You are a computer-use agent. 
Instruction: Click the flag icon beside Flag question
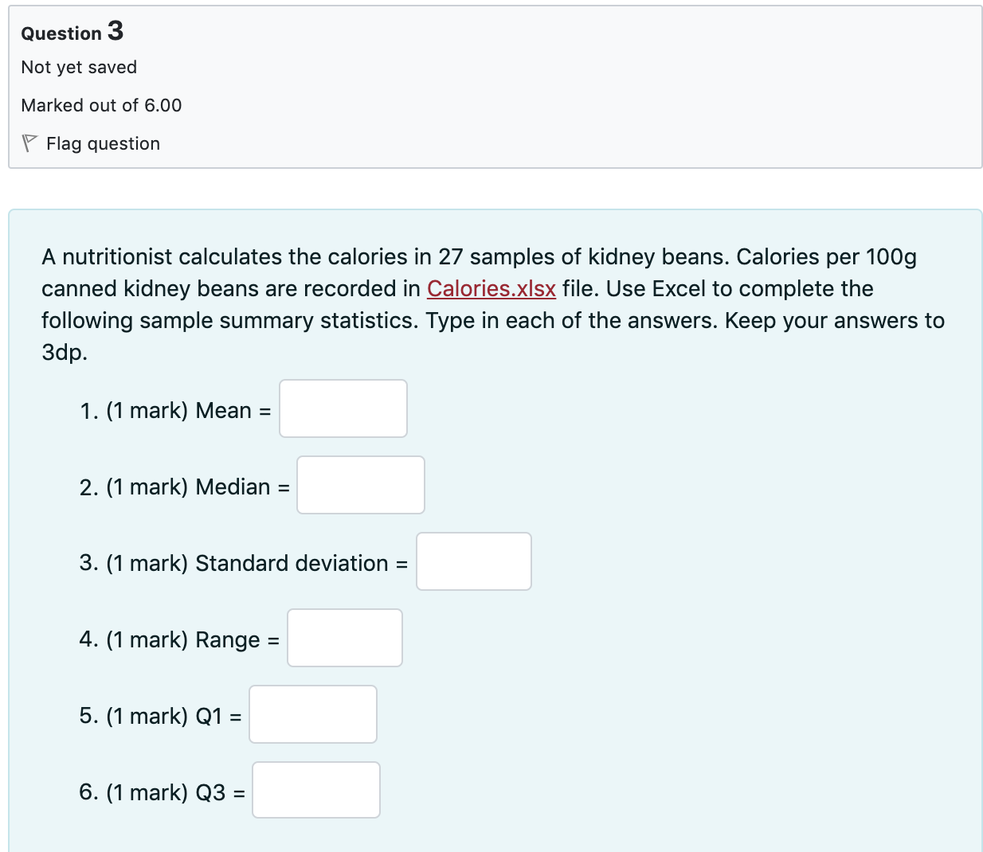point(29,143)
